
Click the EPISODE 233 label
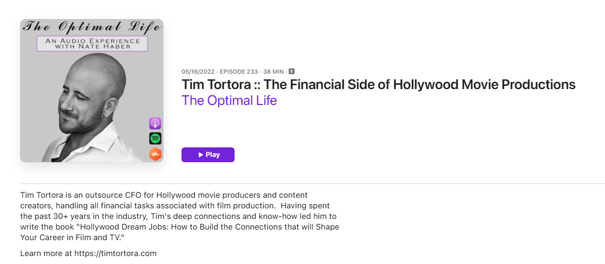(238, 71)
